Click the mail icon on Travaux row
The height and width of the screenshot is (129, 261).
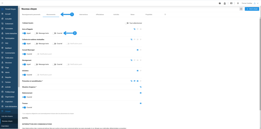(x=141, y=103)
